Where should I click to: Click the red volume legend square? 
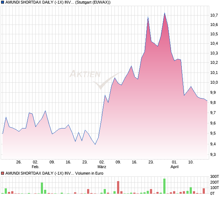tap(3, 173)
